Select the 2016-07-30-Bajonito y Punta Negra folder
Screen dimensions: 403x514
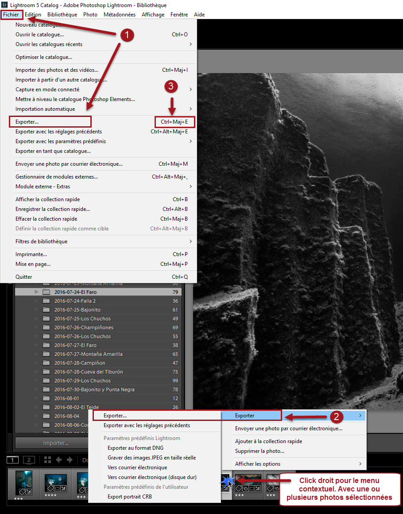pyautogui.click(x=98, y=389)
